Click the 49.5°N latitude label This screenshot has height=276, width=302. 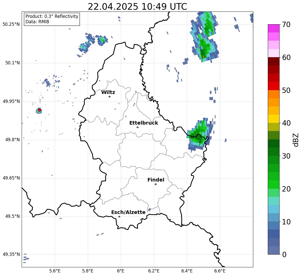[12, 217]
